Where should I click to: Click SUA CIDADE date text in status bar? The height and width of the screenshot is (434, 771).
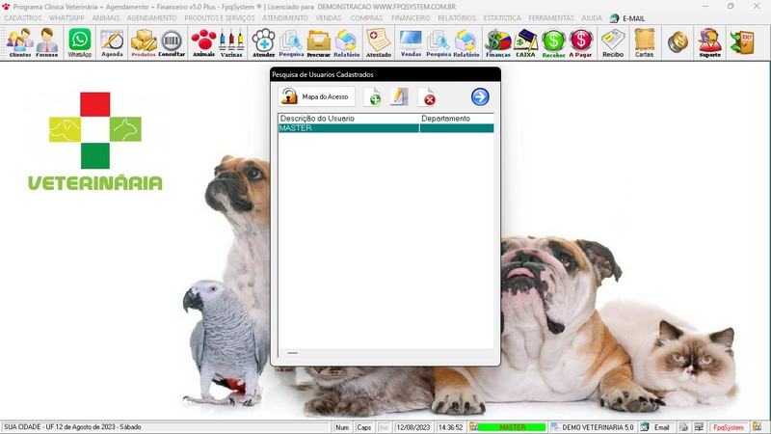tap(73, 427)
